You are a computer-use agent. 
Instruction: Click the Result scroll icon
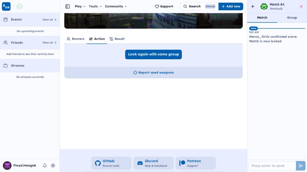pos(111,39)
